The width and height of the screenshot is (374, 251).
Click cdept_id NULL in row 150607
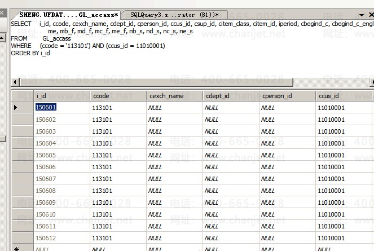pyautogui.click(x=231, y=179)
